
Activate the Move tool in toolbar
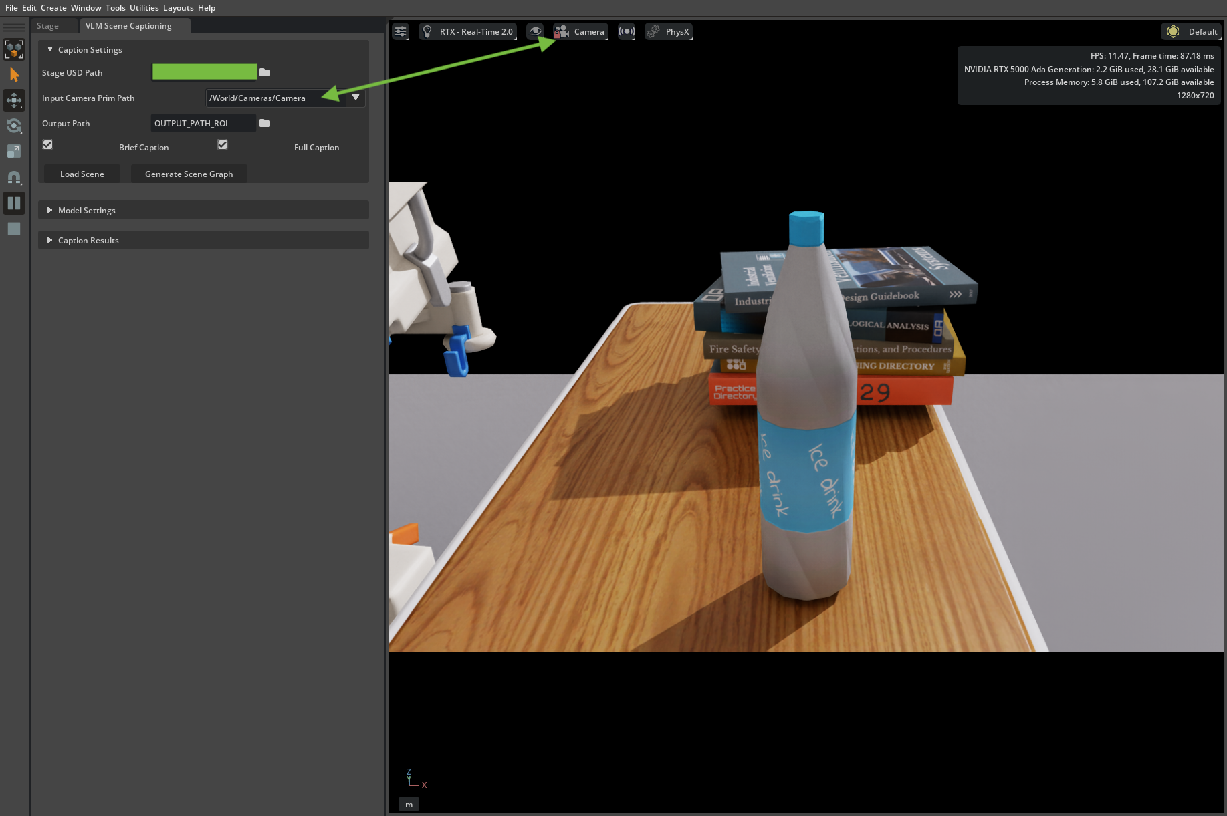pos(14,100)
